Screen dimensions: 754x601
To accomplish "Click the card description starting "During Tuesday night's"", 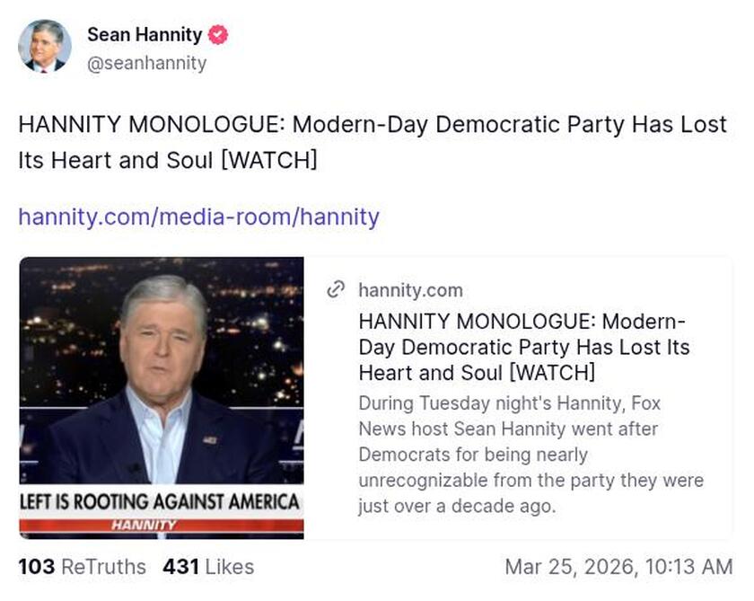I will 530,455.
